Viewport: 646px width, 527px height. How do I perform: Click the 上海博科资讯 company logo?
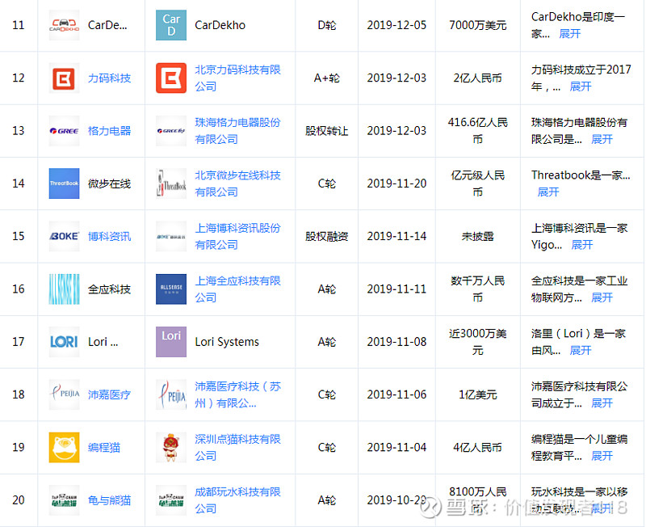(171, 236)
